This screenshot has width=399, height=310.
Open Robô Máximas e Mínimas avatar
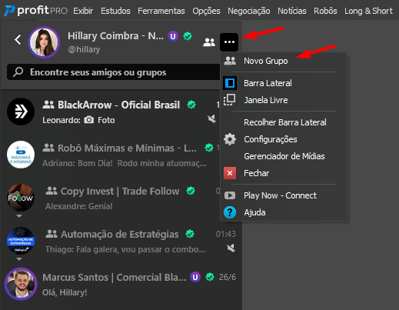(21, 155)
